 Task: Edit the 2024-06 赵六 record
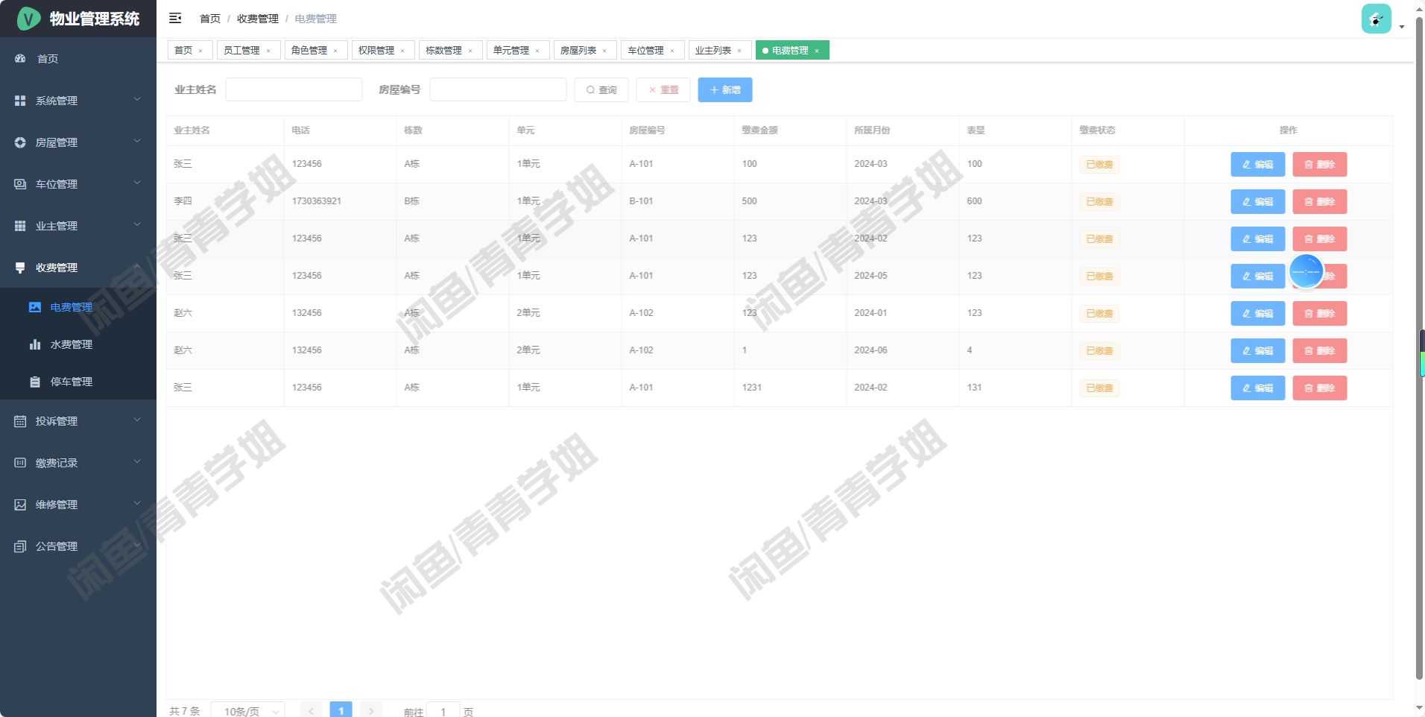[x=1258, y=351]
